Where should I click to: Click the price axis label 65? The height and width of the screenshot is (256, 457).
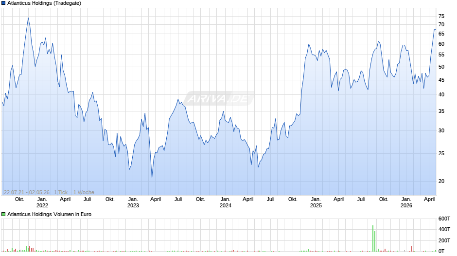click(x=441, y=34)
